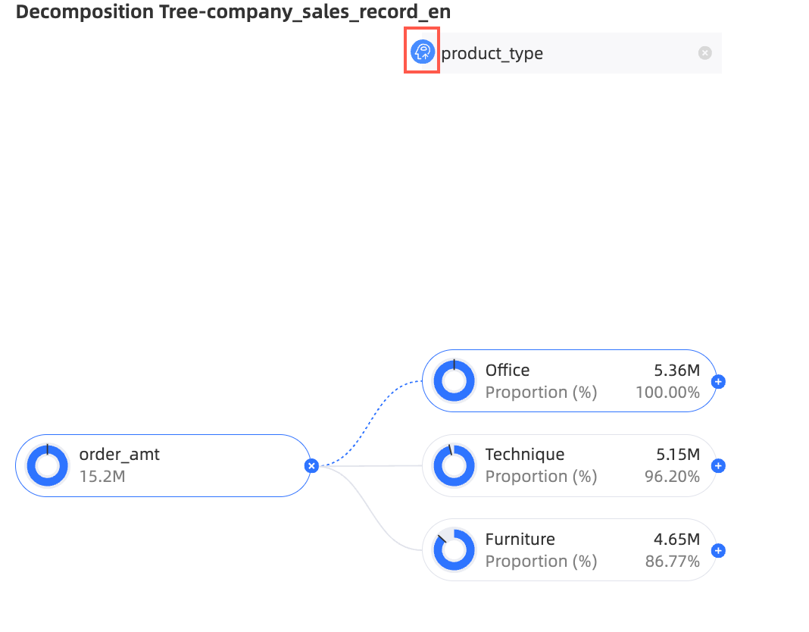Select the order_amt node label
809x632 pixels.
[x=119, y=455]
